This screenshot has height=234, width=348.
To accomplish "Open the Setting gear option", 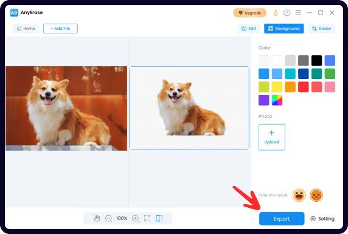I will [x=322, y=219].
